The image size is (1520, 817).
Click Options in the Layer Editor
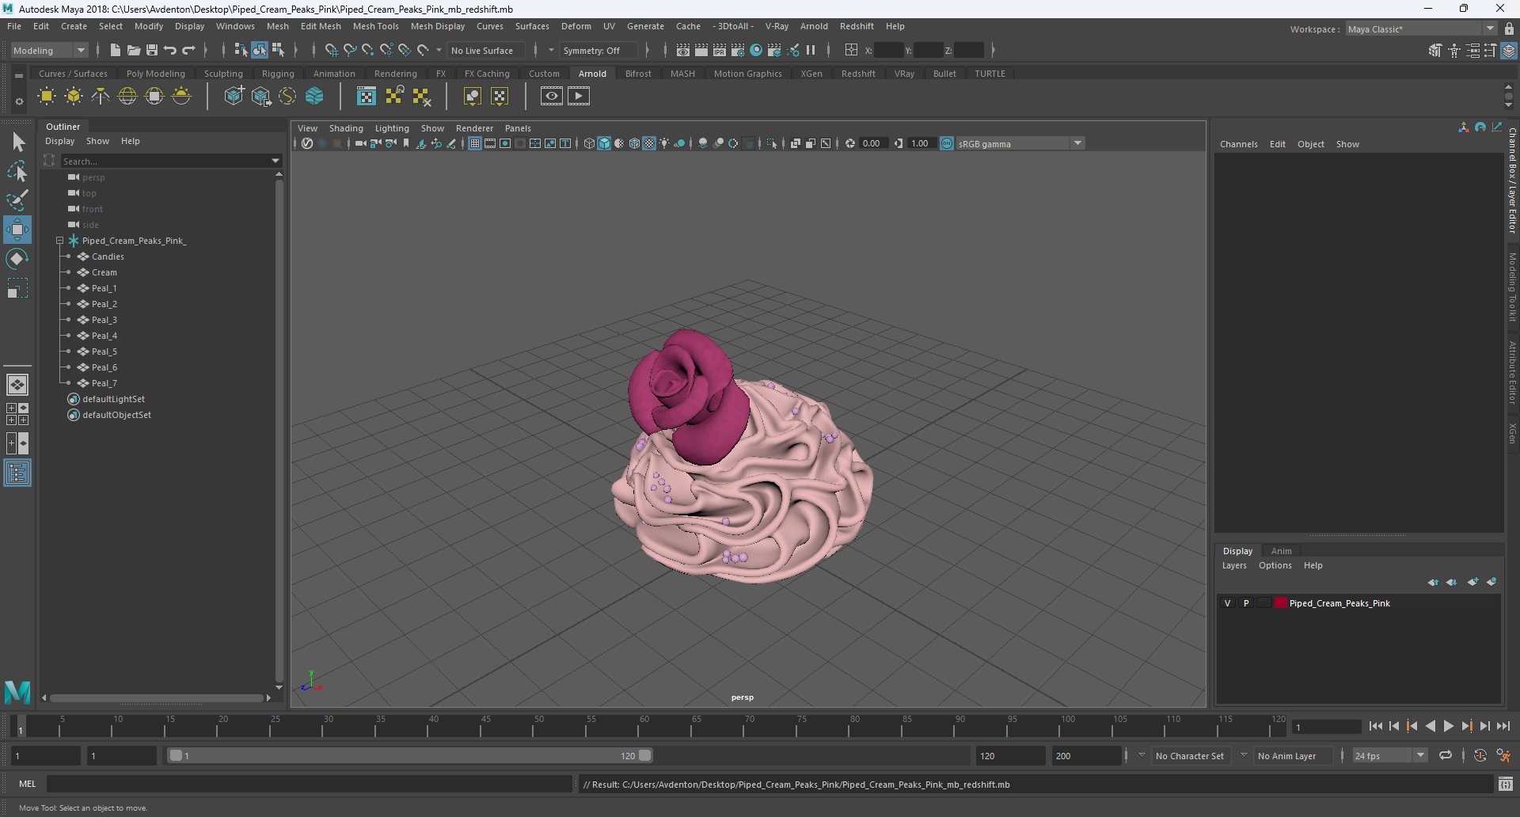[x=1275, y=565]
